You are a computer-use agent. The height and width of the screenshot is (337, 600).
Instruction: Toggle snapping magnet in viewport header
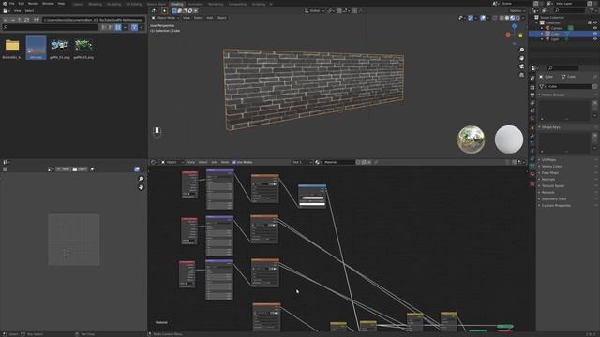[339, 11]
